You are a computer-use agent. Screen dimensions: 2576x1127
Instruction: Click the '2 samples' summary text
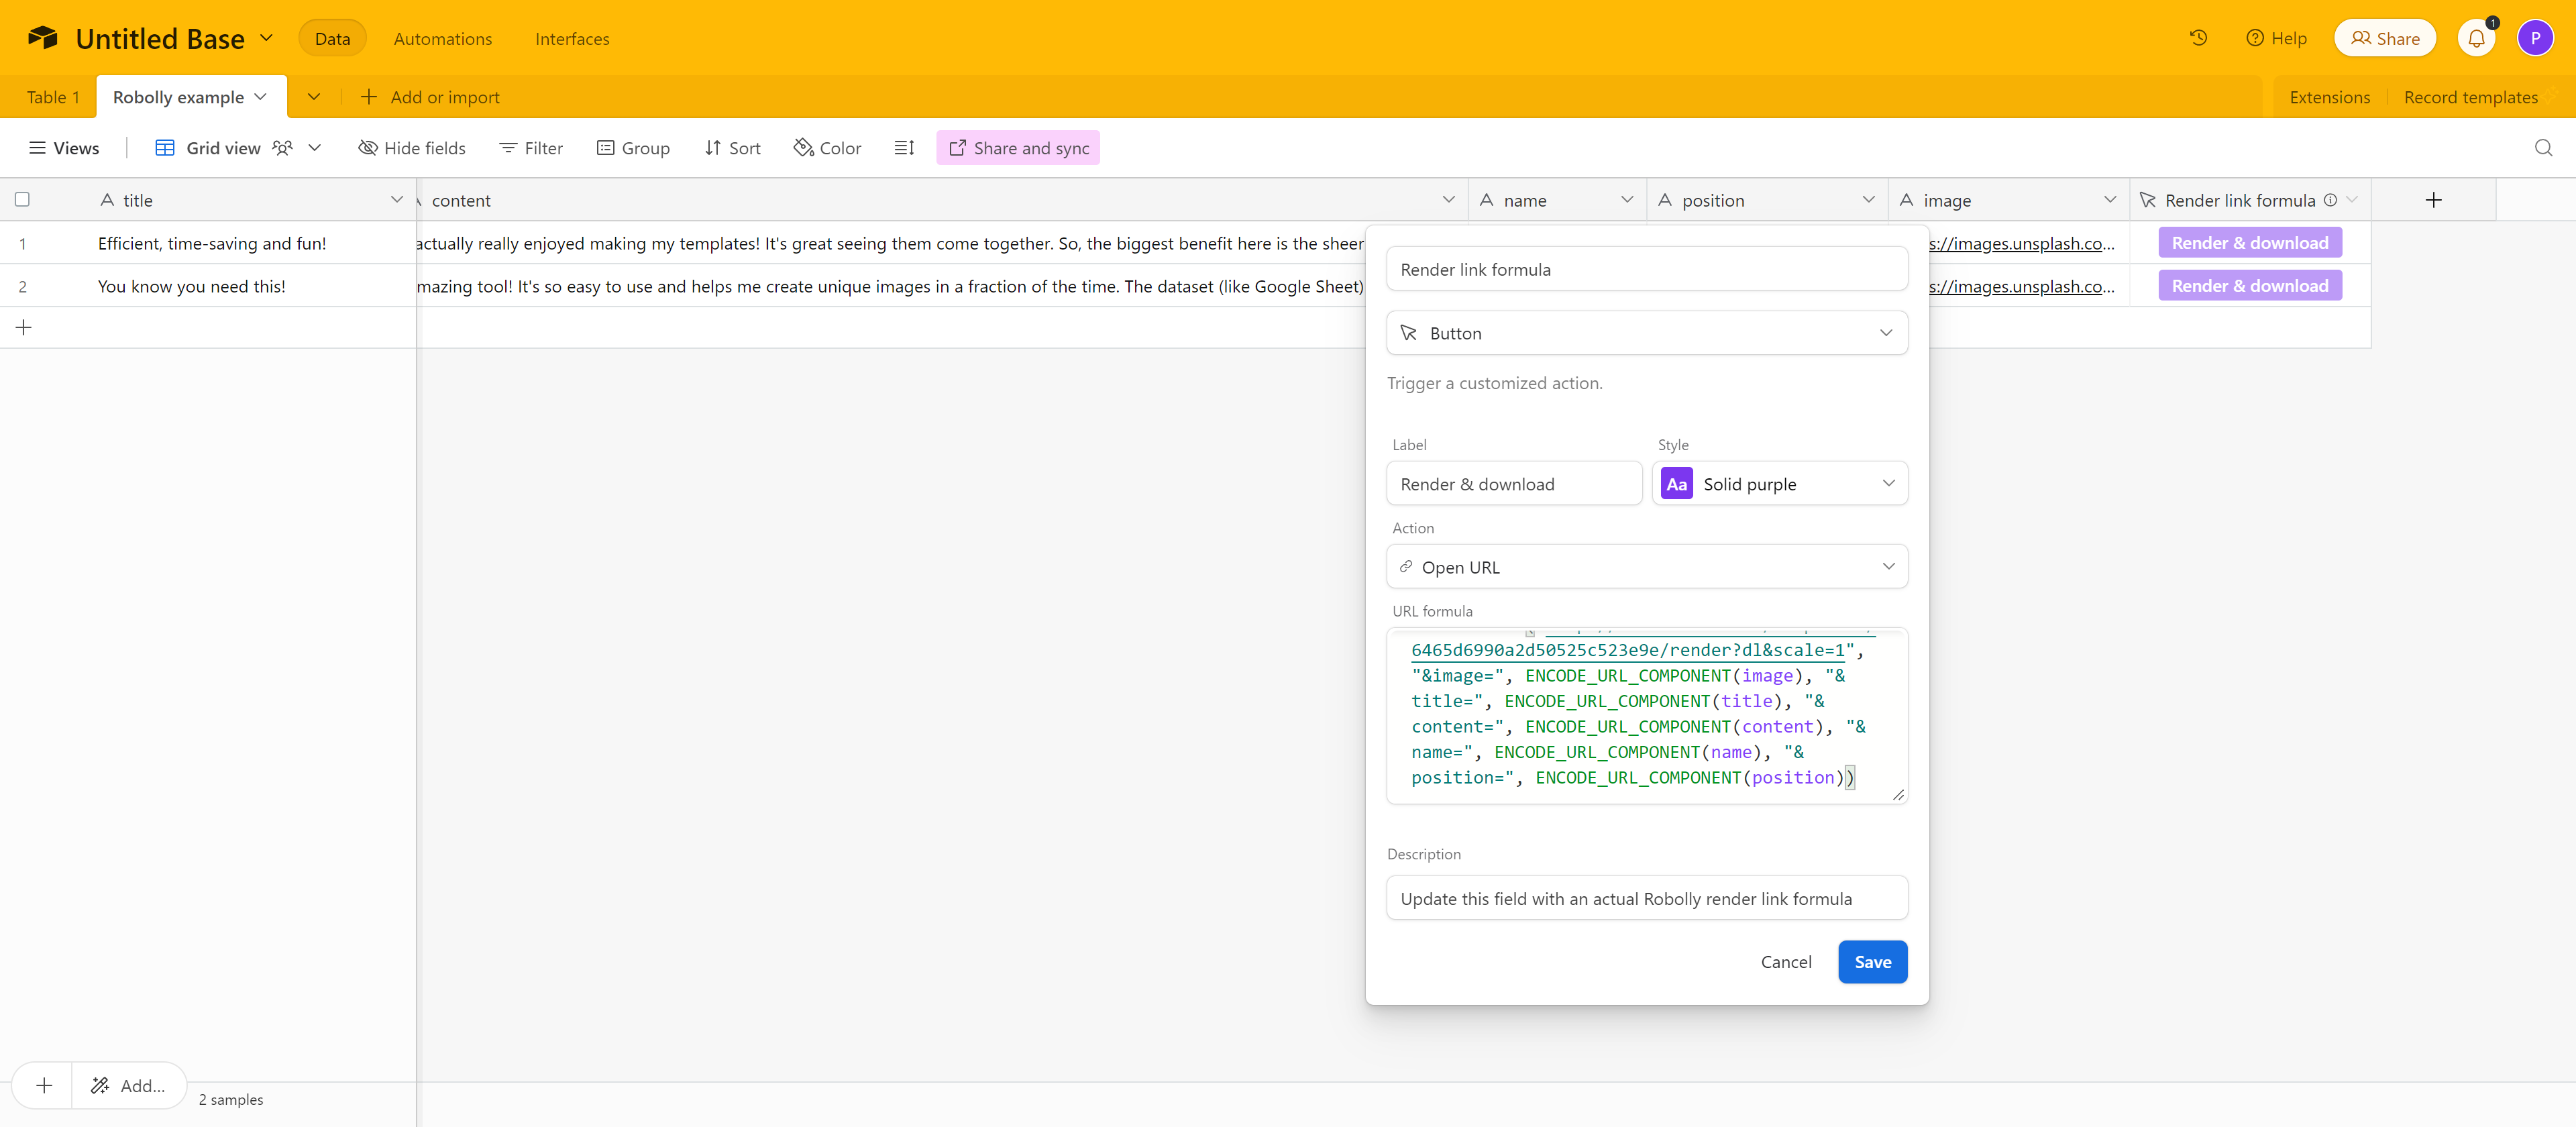click(x=231, y=1099)
